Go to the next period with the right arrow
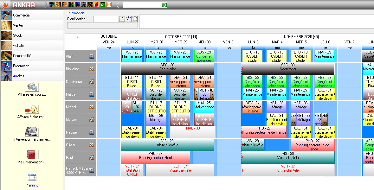Image resolution: width=374 pixels, height=190 pixels. coord(84,37)
